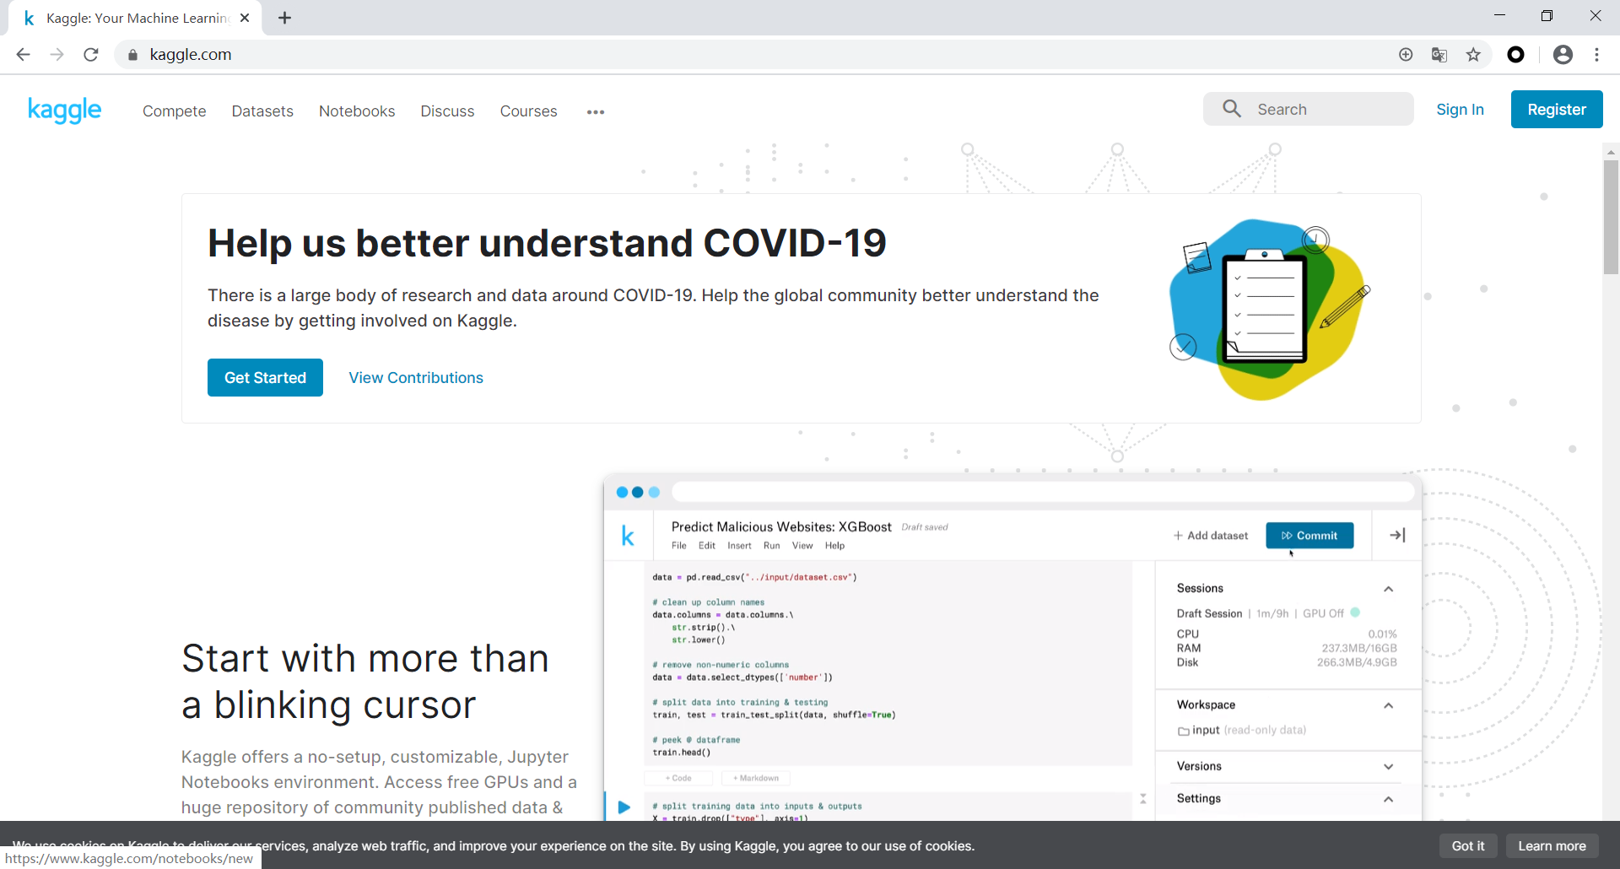
Task: Click the View menu in notebook preview
Action: click(x=802, y=546)
